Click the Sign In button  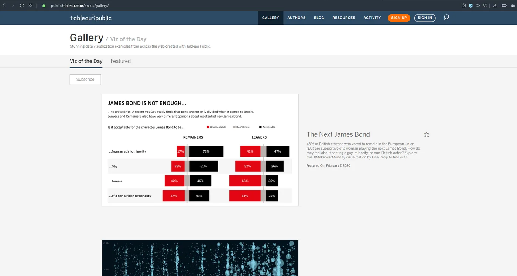[425, 18]
